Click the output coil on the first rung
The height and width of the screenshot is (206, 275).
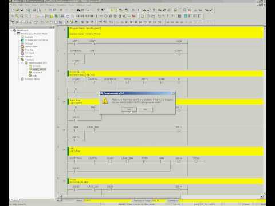179,44
